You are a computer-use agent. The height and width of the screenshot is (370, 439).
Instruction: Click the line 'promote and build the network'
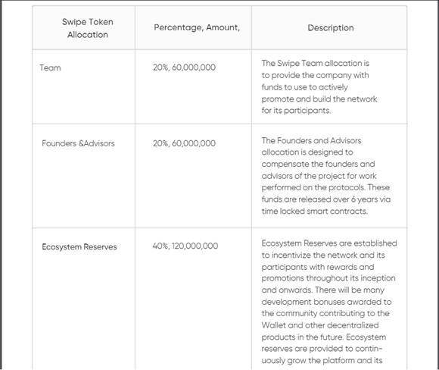319,99
